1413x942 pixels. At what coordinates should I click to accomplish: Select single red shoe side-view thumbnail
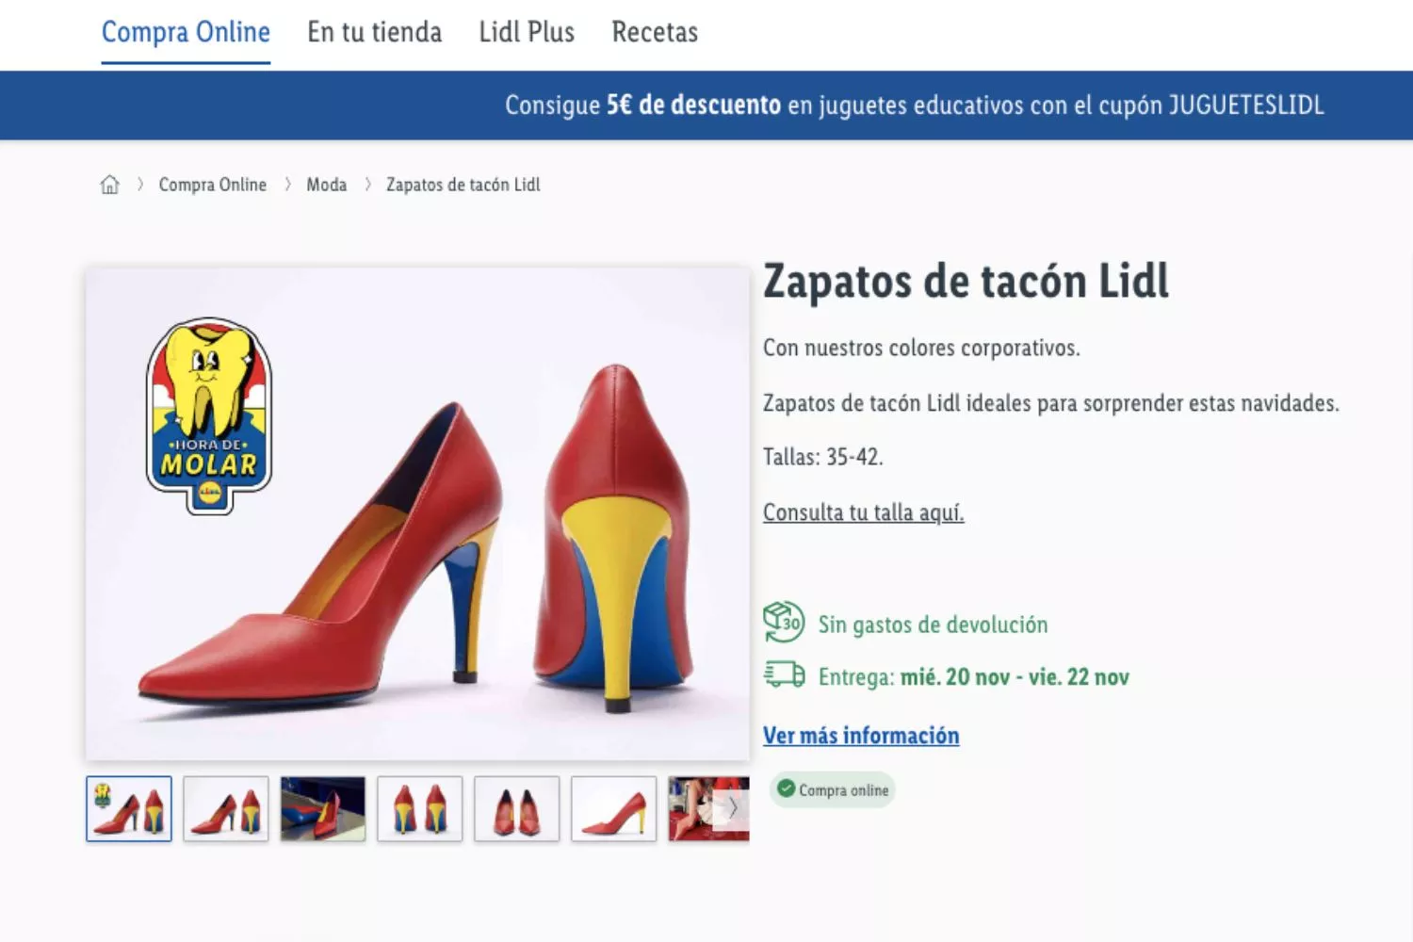(x=613, y=808)
